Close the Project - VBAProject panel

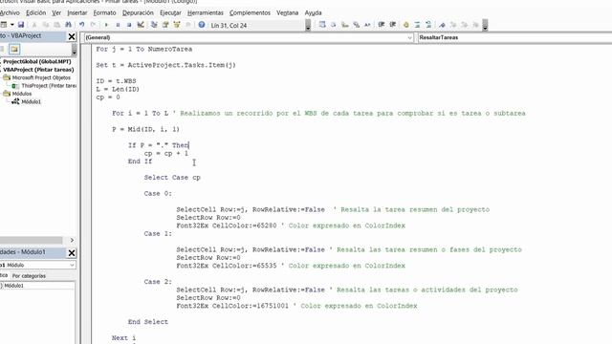[72, 36]
